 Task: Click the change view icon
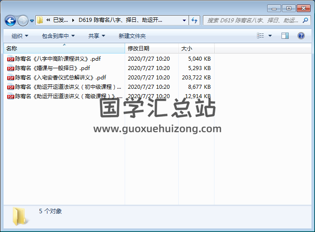[x=261, y=36]
